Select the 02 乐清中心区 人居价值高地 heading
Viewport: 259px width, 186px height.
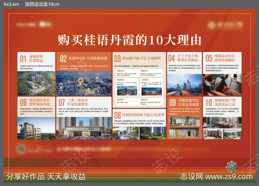[84, 58]
